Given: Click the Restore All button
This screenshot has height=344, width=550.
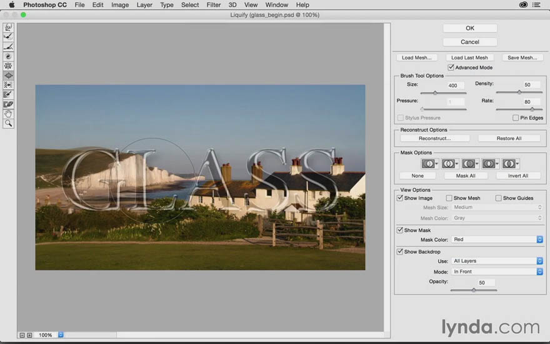Looking at the screenshot, I should [x=509, y=138].
